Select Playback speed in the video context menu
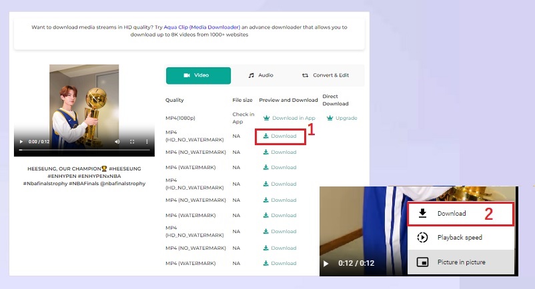The height and width of the screenshot is (289, 535). pyautogui.click(x=460, y=238)
